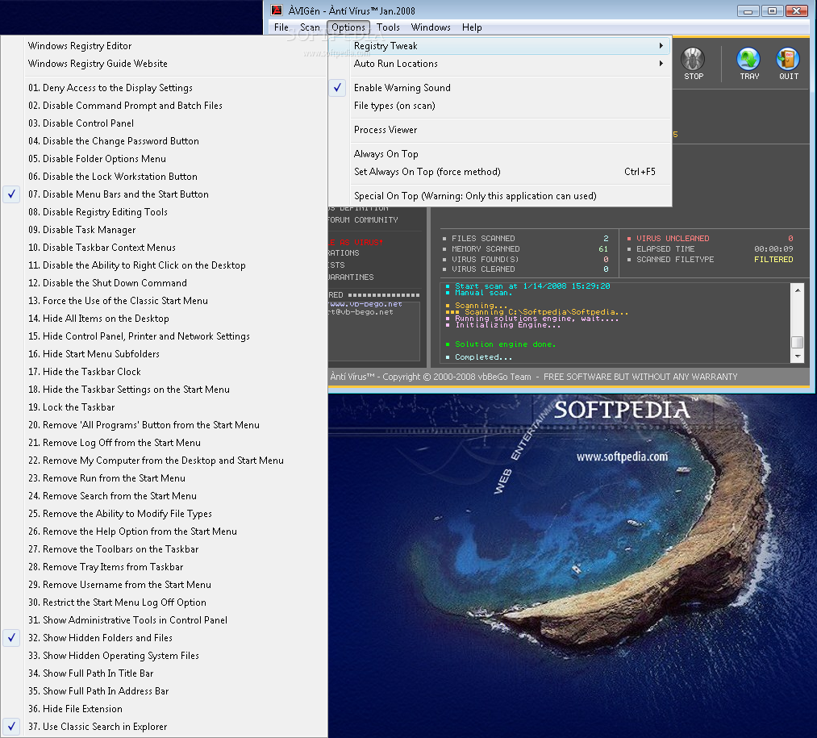
Task: Select 31. Show Administrative Tools in Control Panel
Action: pyautogui.click(x=165, y=619)
